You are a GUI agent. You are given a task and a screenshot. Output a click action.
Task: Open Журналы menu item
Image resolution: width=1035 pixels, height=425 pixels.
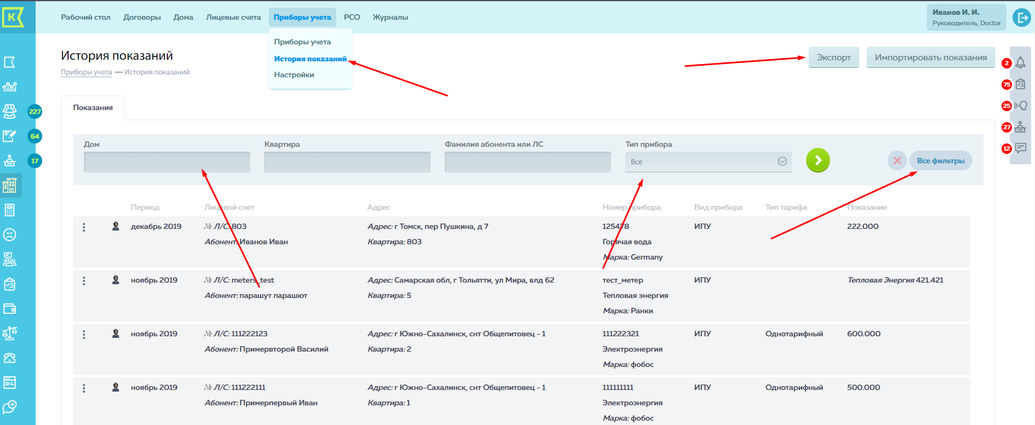click(x=390, y=17)
